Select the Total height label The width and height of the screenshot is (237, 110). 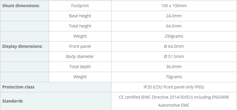(x=80, y=26)
